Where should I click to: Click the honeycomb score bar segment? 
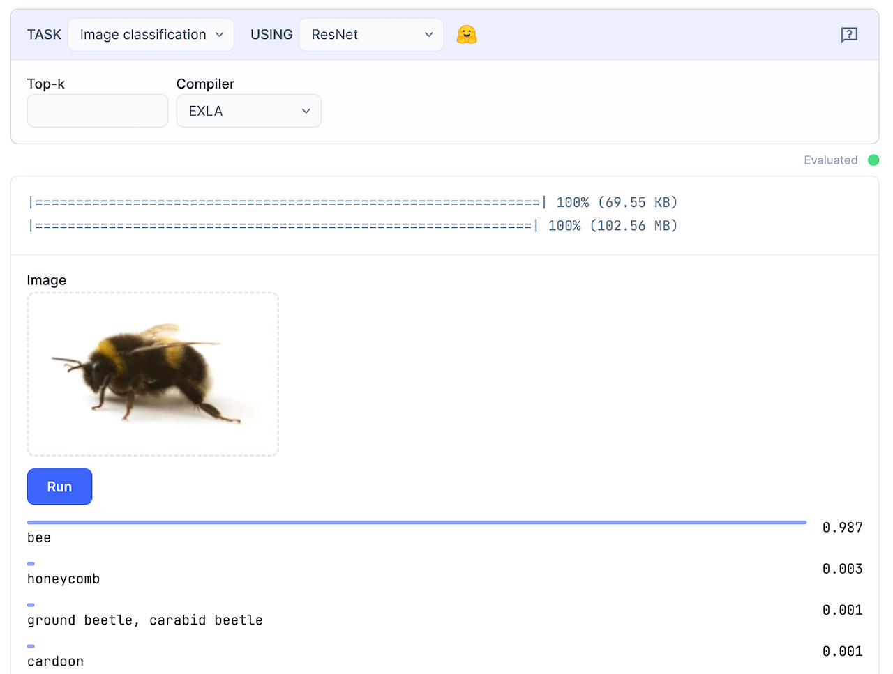coord(30,563)
